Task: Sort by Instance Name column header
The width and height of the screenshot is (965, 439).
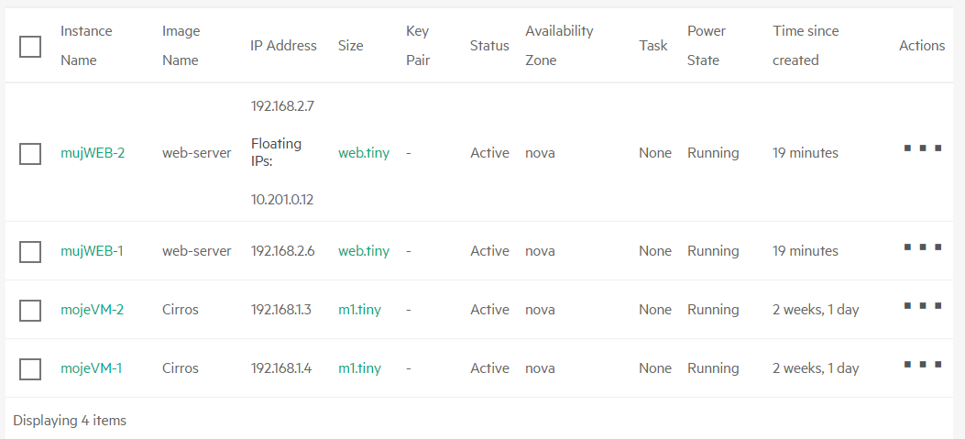Action: pyautogui.click(x=86, y=46)
